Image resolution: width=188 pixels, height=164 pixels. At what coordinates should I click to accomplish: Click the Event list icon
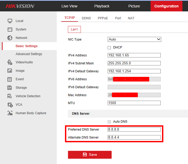(10, 79)
